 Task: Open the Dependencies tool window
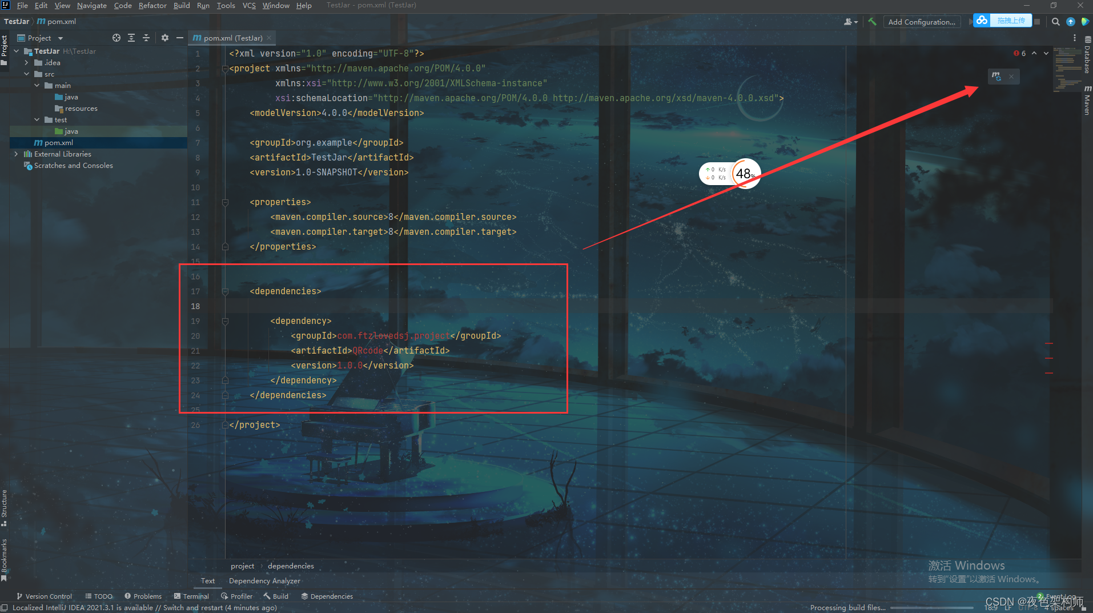point(327,596)
